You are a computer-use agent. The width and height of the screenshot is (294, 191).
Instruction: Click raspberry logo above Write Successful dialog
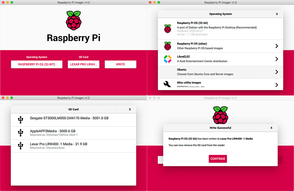220,115
